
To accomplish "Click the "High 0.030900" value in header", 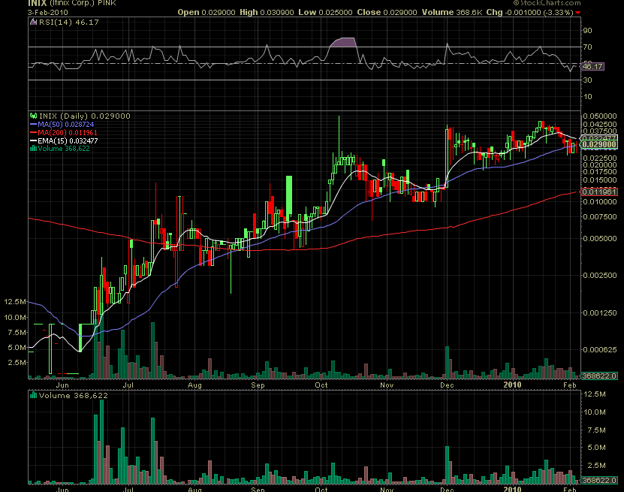I will [x=267, y=12].
